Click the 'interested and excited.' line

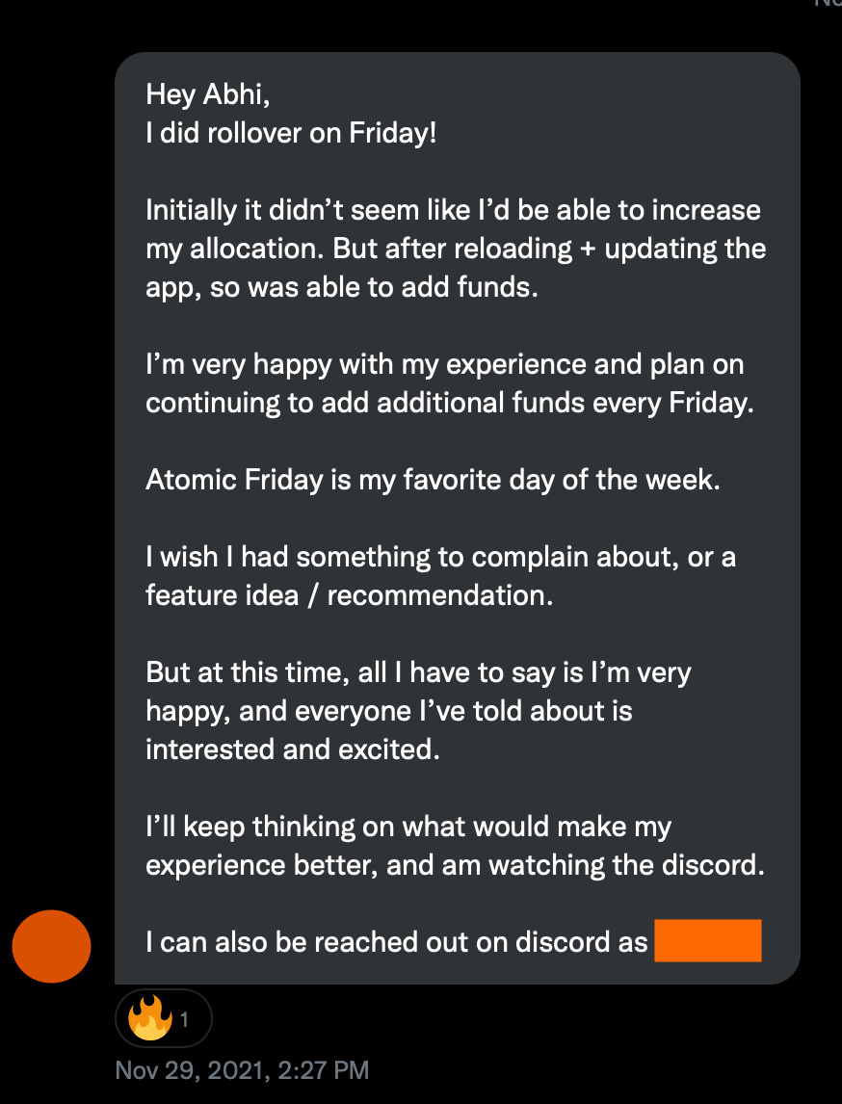293,749
